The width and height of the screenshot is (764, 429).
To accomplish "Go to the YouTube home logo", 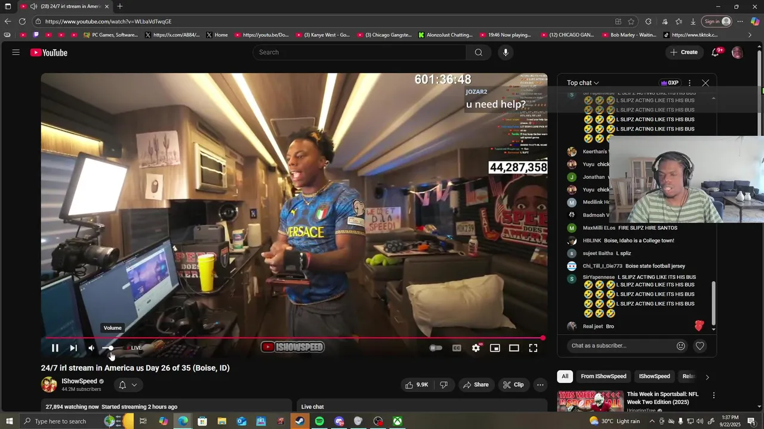I will tap(49, 52).
